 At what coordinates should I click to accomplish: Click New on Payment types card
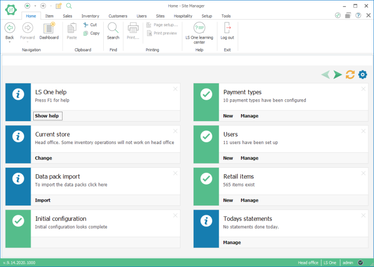pyautogui.click(x=228, y=116)
